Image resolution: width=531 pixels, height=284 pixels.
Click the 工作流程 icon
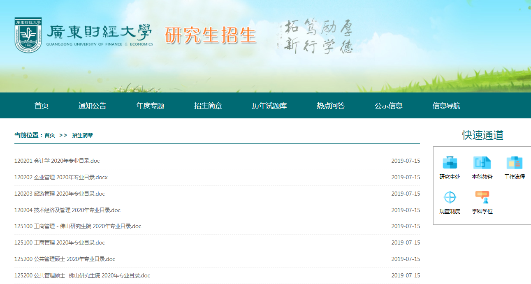pyautogui.click(x=514, y=163)
